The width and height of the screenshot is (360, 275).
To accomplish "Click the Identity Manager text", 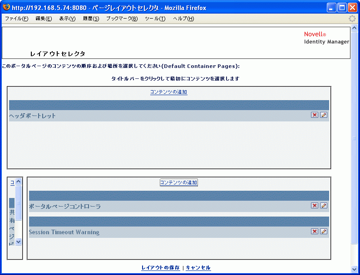I will [326, 42].
